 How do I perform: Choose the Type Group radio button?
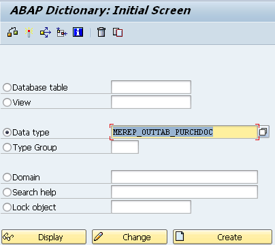click(x=7, y=148)
